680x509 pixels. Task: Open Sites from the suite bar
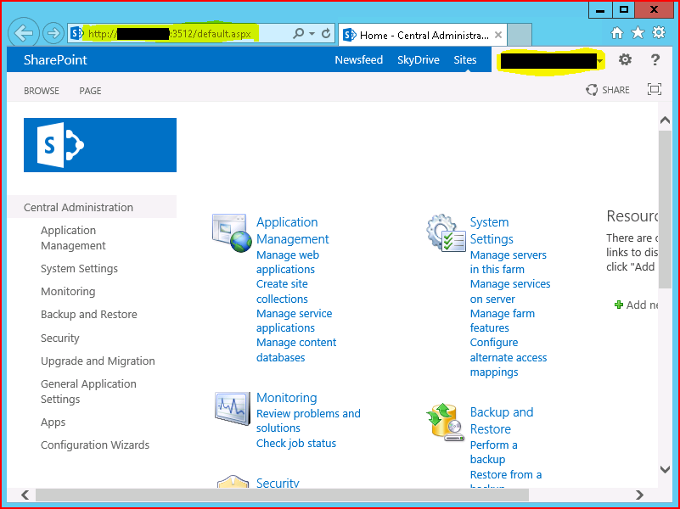(465, 59)
